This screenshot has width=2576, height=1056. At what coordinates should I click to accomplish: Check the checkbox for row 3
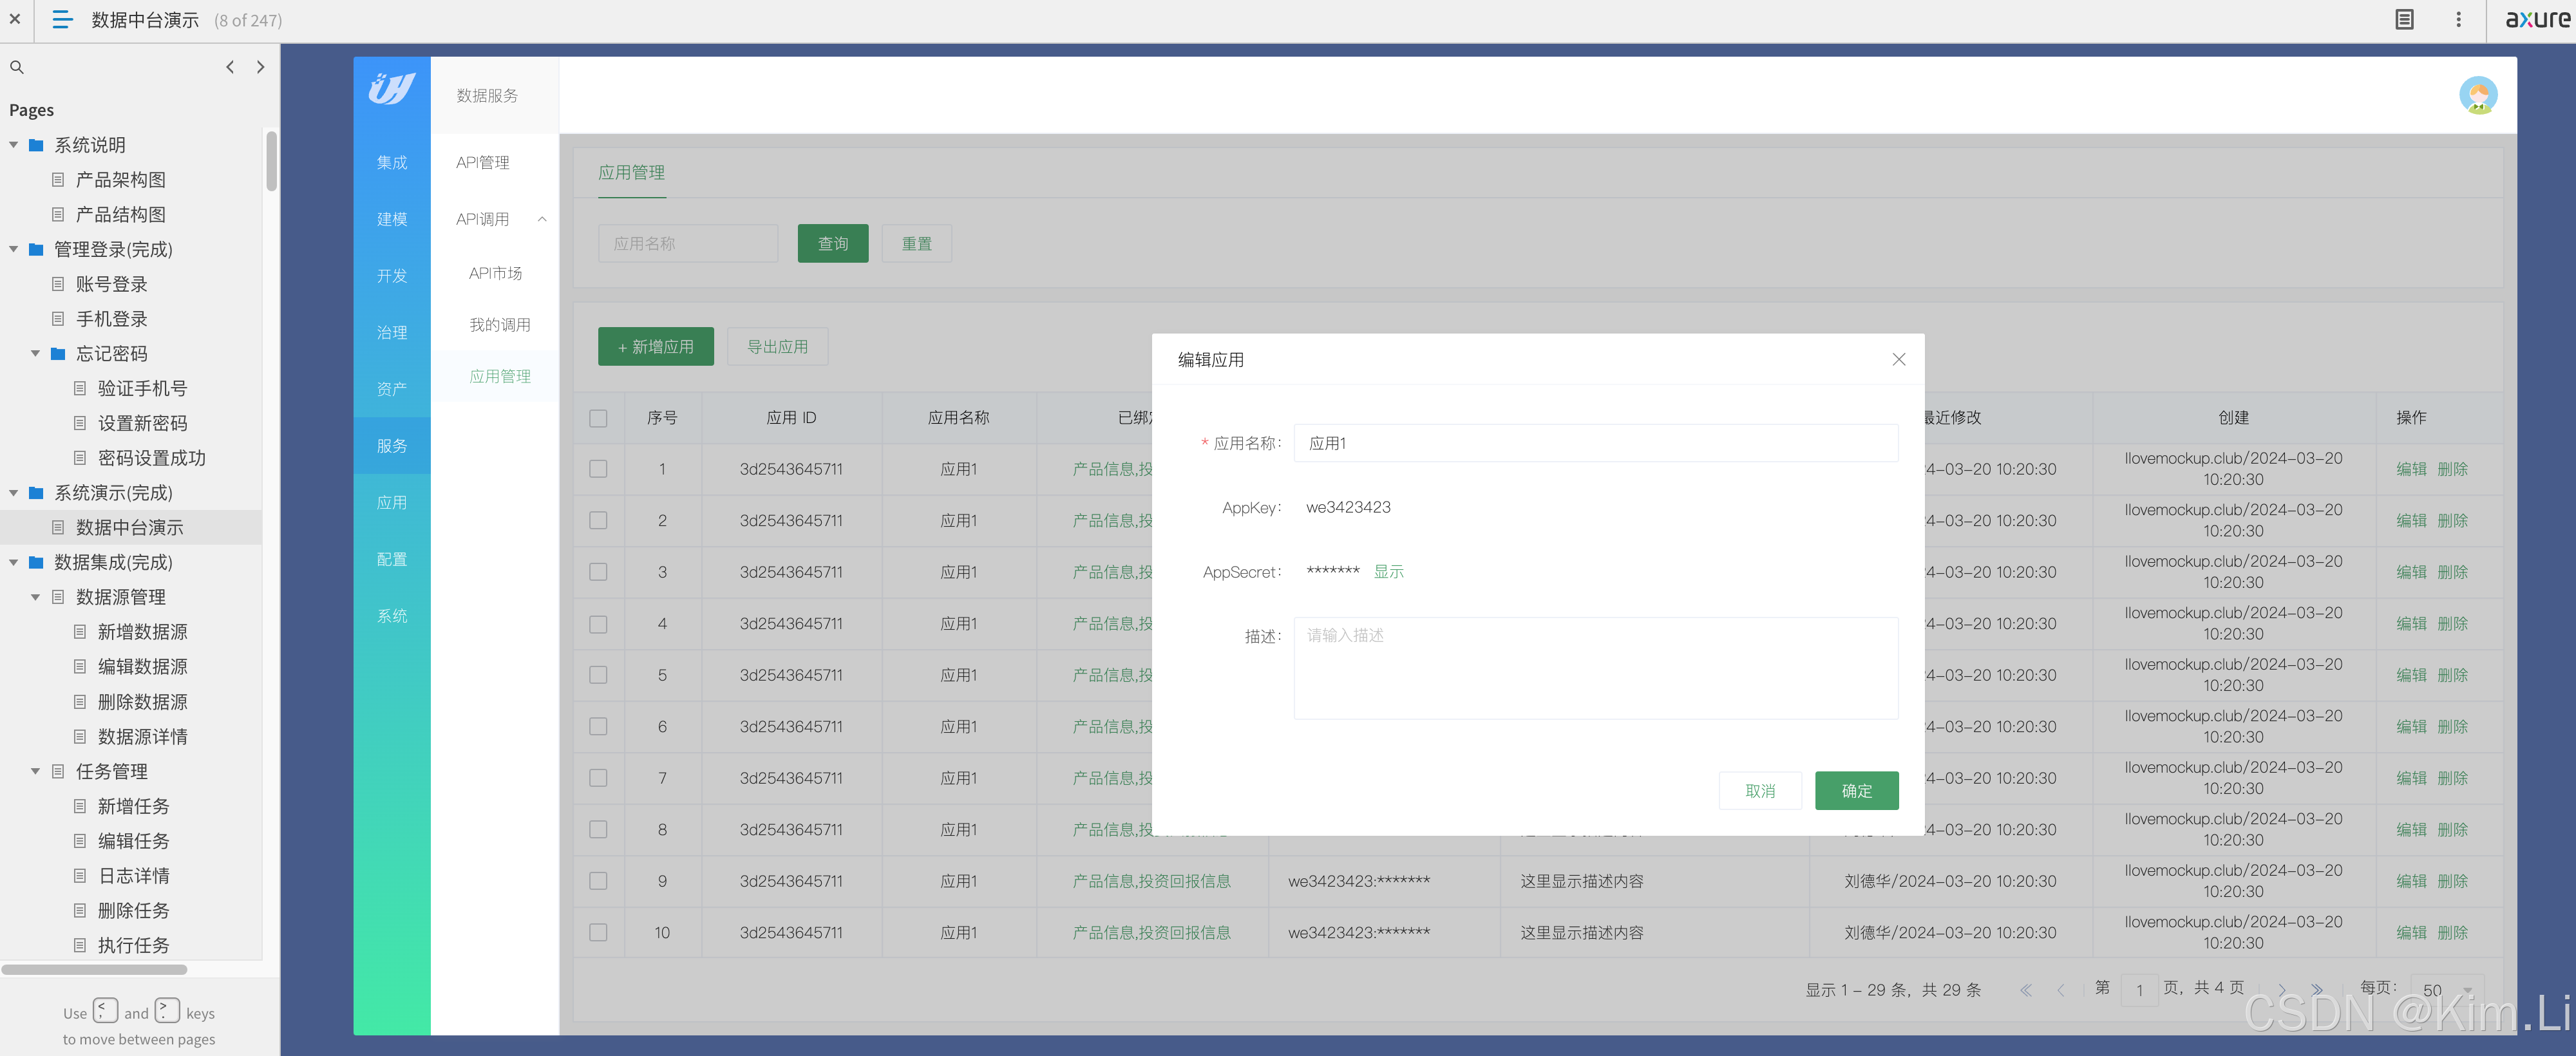[x=598, y=572]
